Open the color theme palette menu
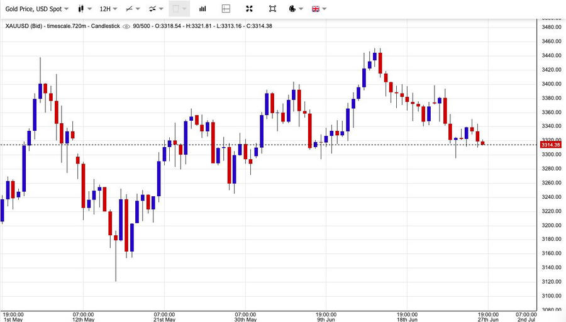Screen dimensions: 566x322 pyautogui.click(x=296, y=9)
